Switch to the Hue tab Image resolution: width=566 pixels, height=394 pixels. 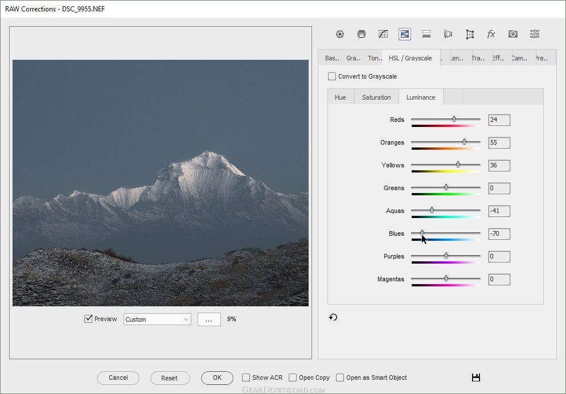[x=341, y=97]
